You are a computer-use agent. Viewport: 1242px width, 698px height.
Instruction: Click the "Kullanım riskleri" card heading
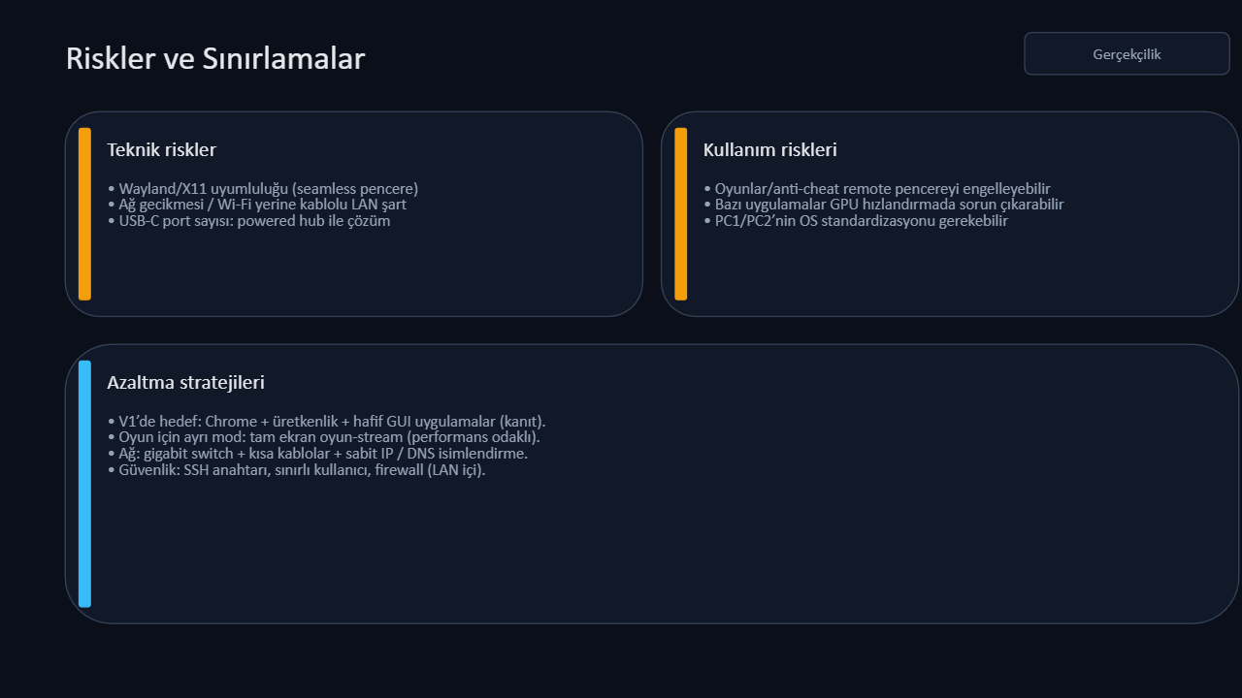(x=769, y=150)
